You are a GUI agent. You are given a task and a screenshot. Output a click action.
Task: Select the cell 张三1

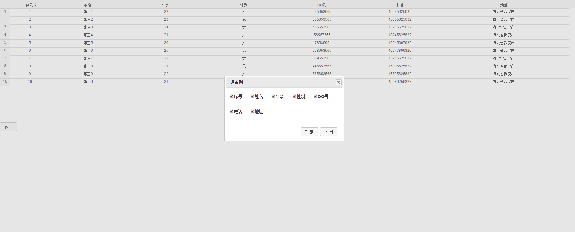[88, 12]
